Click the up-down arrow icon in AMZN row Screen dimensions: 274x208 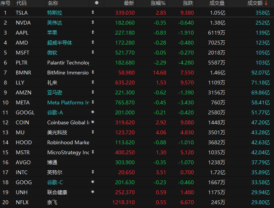93,92
